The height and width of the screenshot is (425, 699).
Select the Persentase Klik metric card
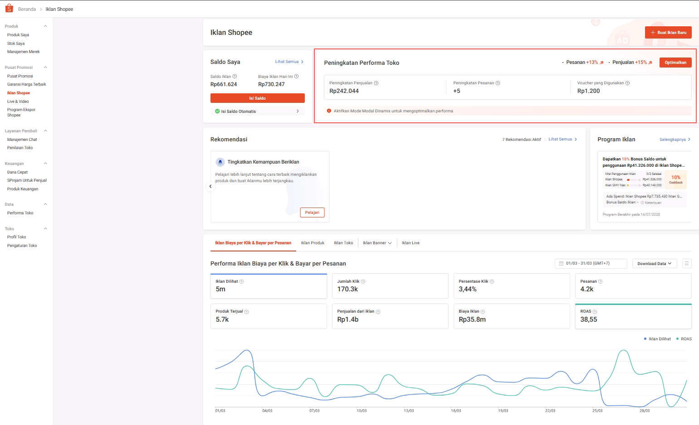point(512,286)
